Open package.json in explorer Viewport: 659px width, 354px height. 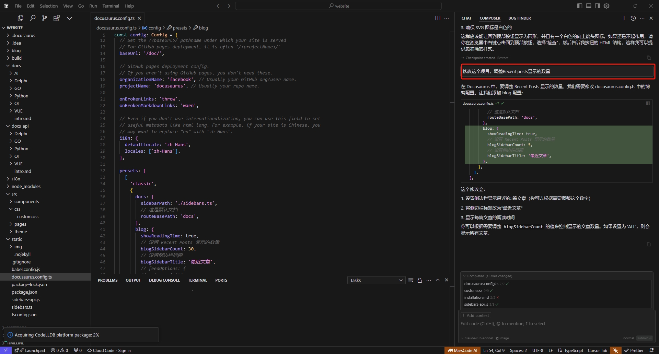(x=45, y=292)
